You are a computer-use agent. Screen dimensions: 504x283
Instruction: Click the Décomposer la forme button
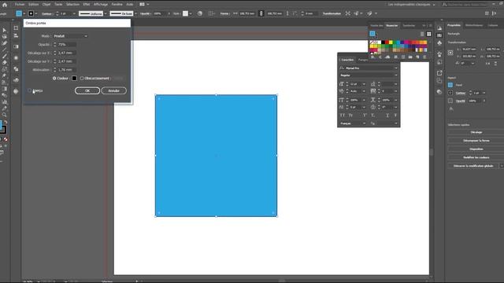pos(476,141)
